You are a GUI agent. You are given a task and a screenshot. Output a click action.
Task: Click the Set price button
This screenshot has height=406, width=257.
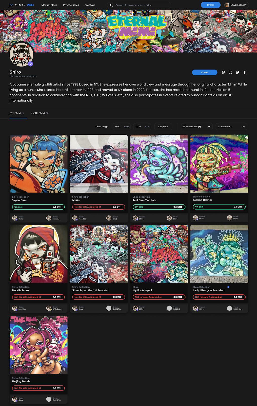(163, 127)
